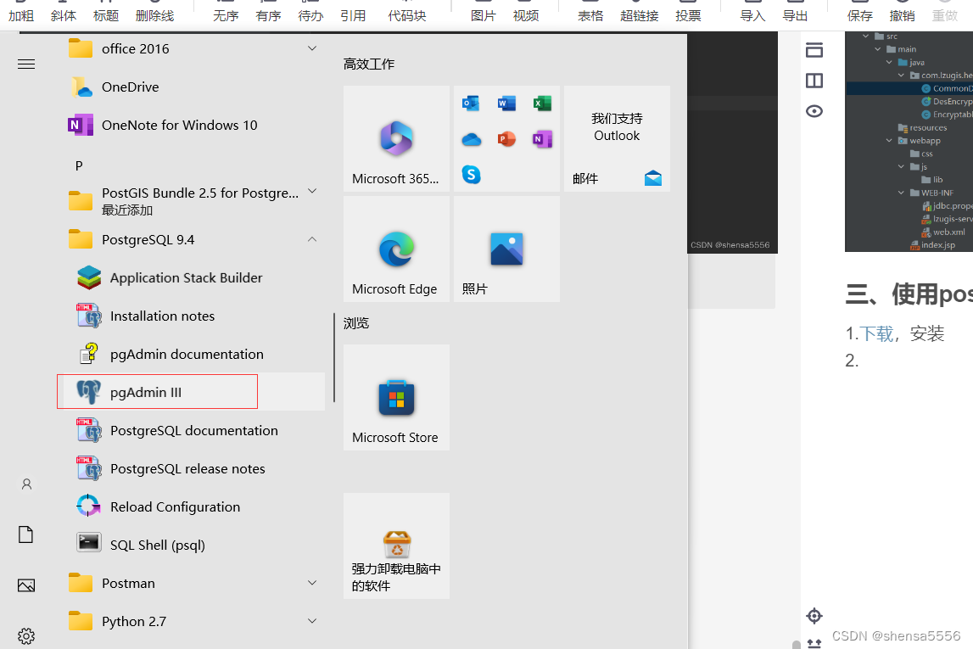Expand PostGIS Bundle 2.5 folder
Image resolution: width=973 pixels, height=649 pixels.
312,191
